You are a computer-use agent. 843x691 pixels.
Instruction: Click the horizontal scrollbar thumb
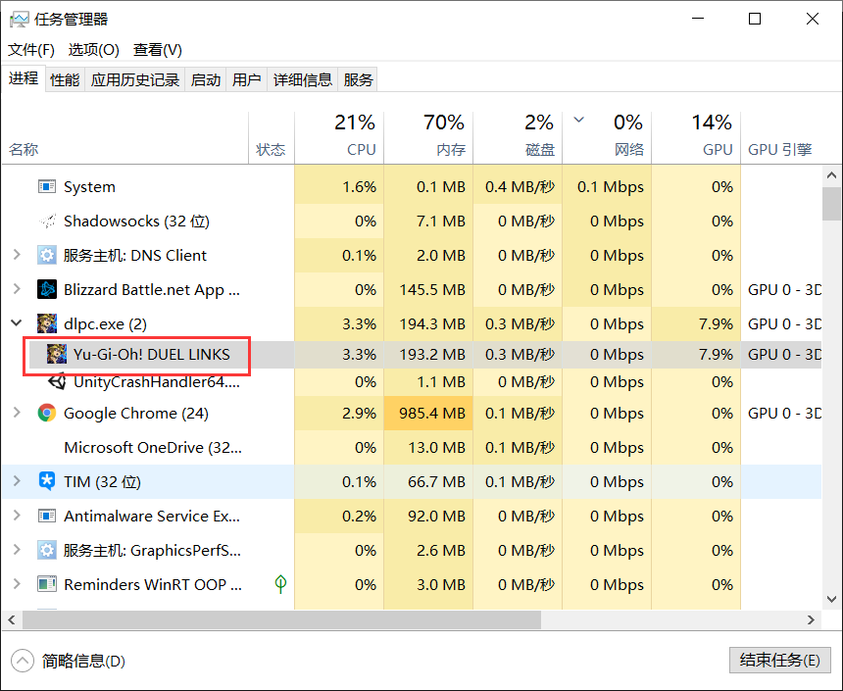(x=281, y=620)
